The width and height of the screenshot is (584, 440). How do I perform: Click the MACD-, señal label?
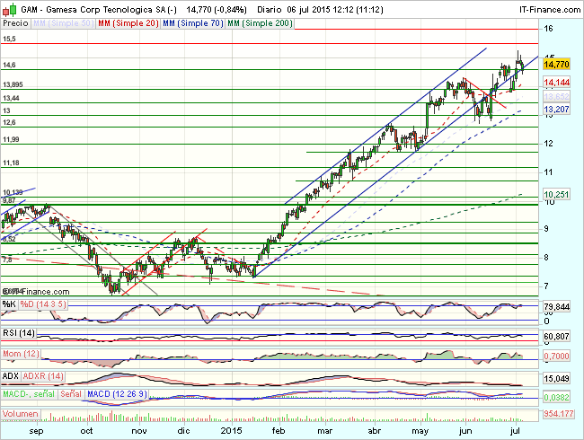click(x=29, y=394)
